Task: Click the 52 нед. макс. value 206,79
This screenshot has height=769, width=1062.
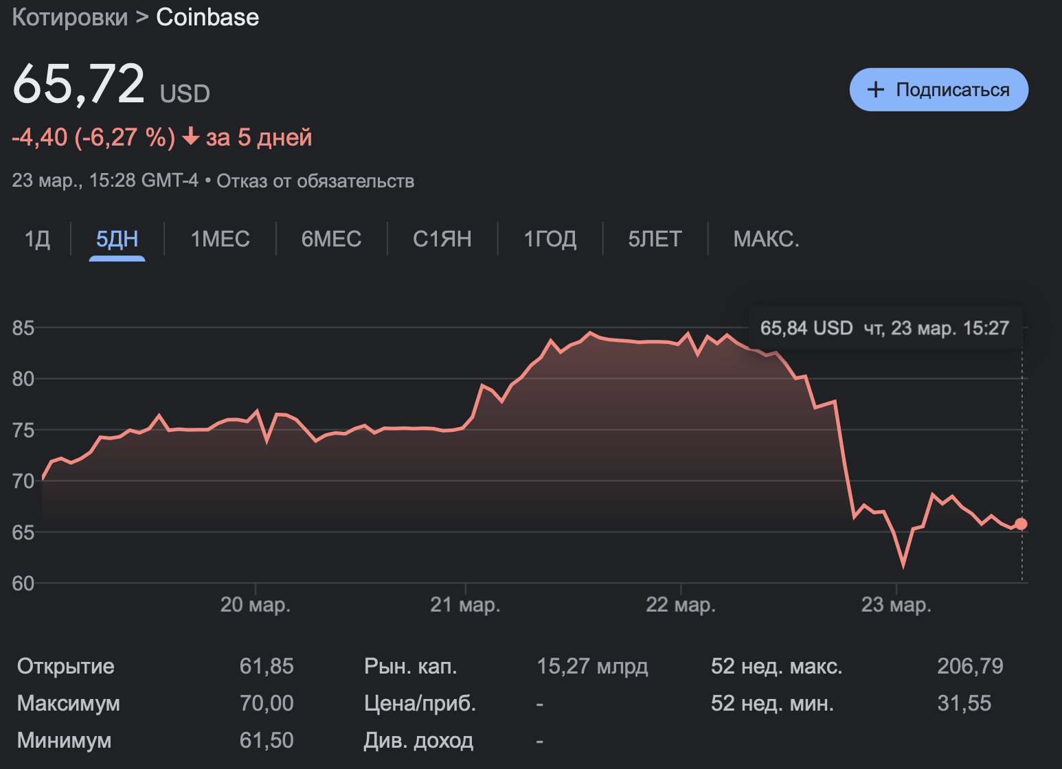Action: click(970, 666)
